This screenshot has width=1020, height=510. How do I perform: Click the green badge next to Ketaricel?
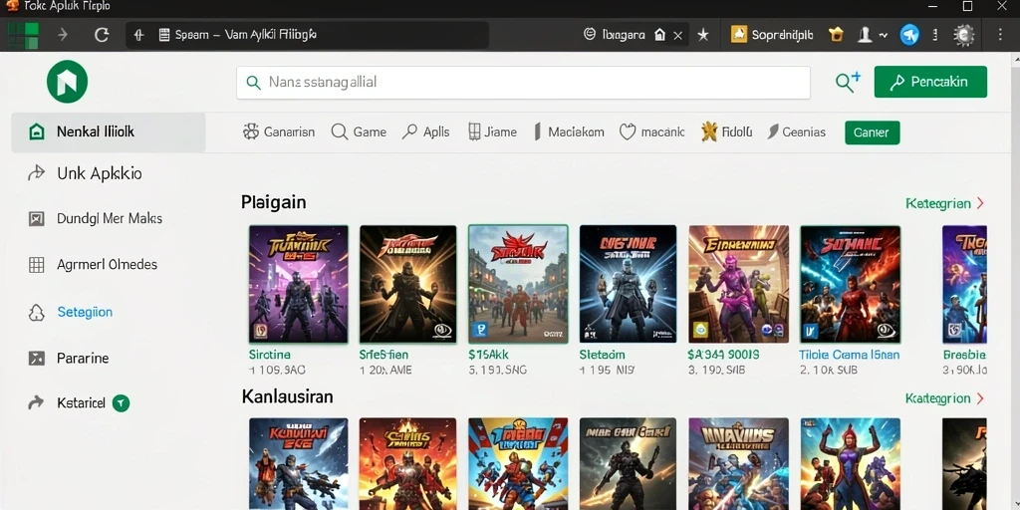(x=121, y=403)
